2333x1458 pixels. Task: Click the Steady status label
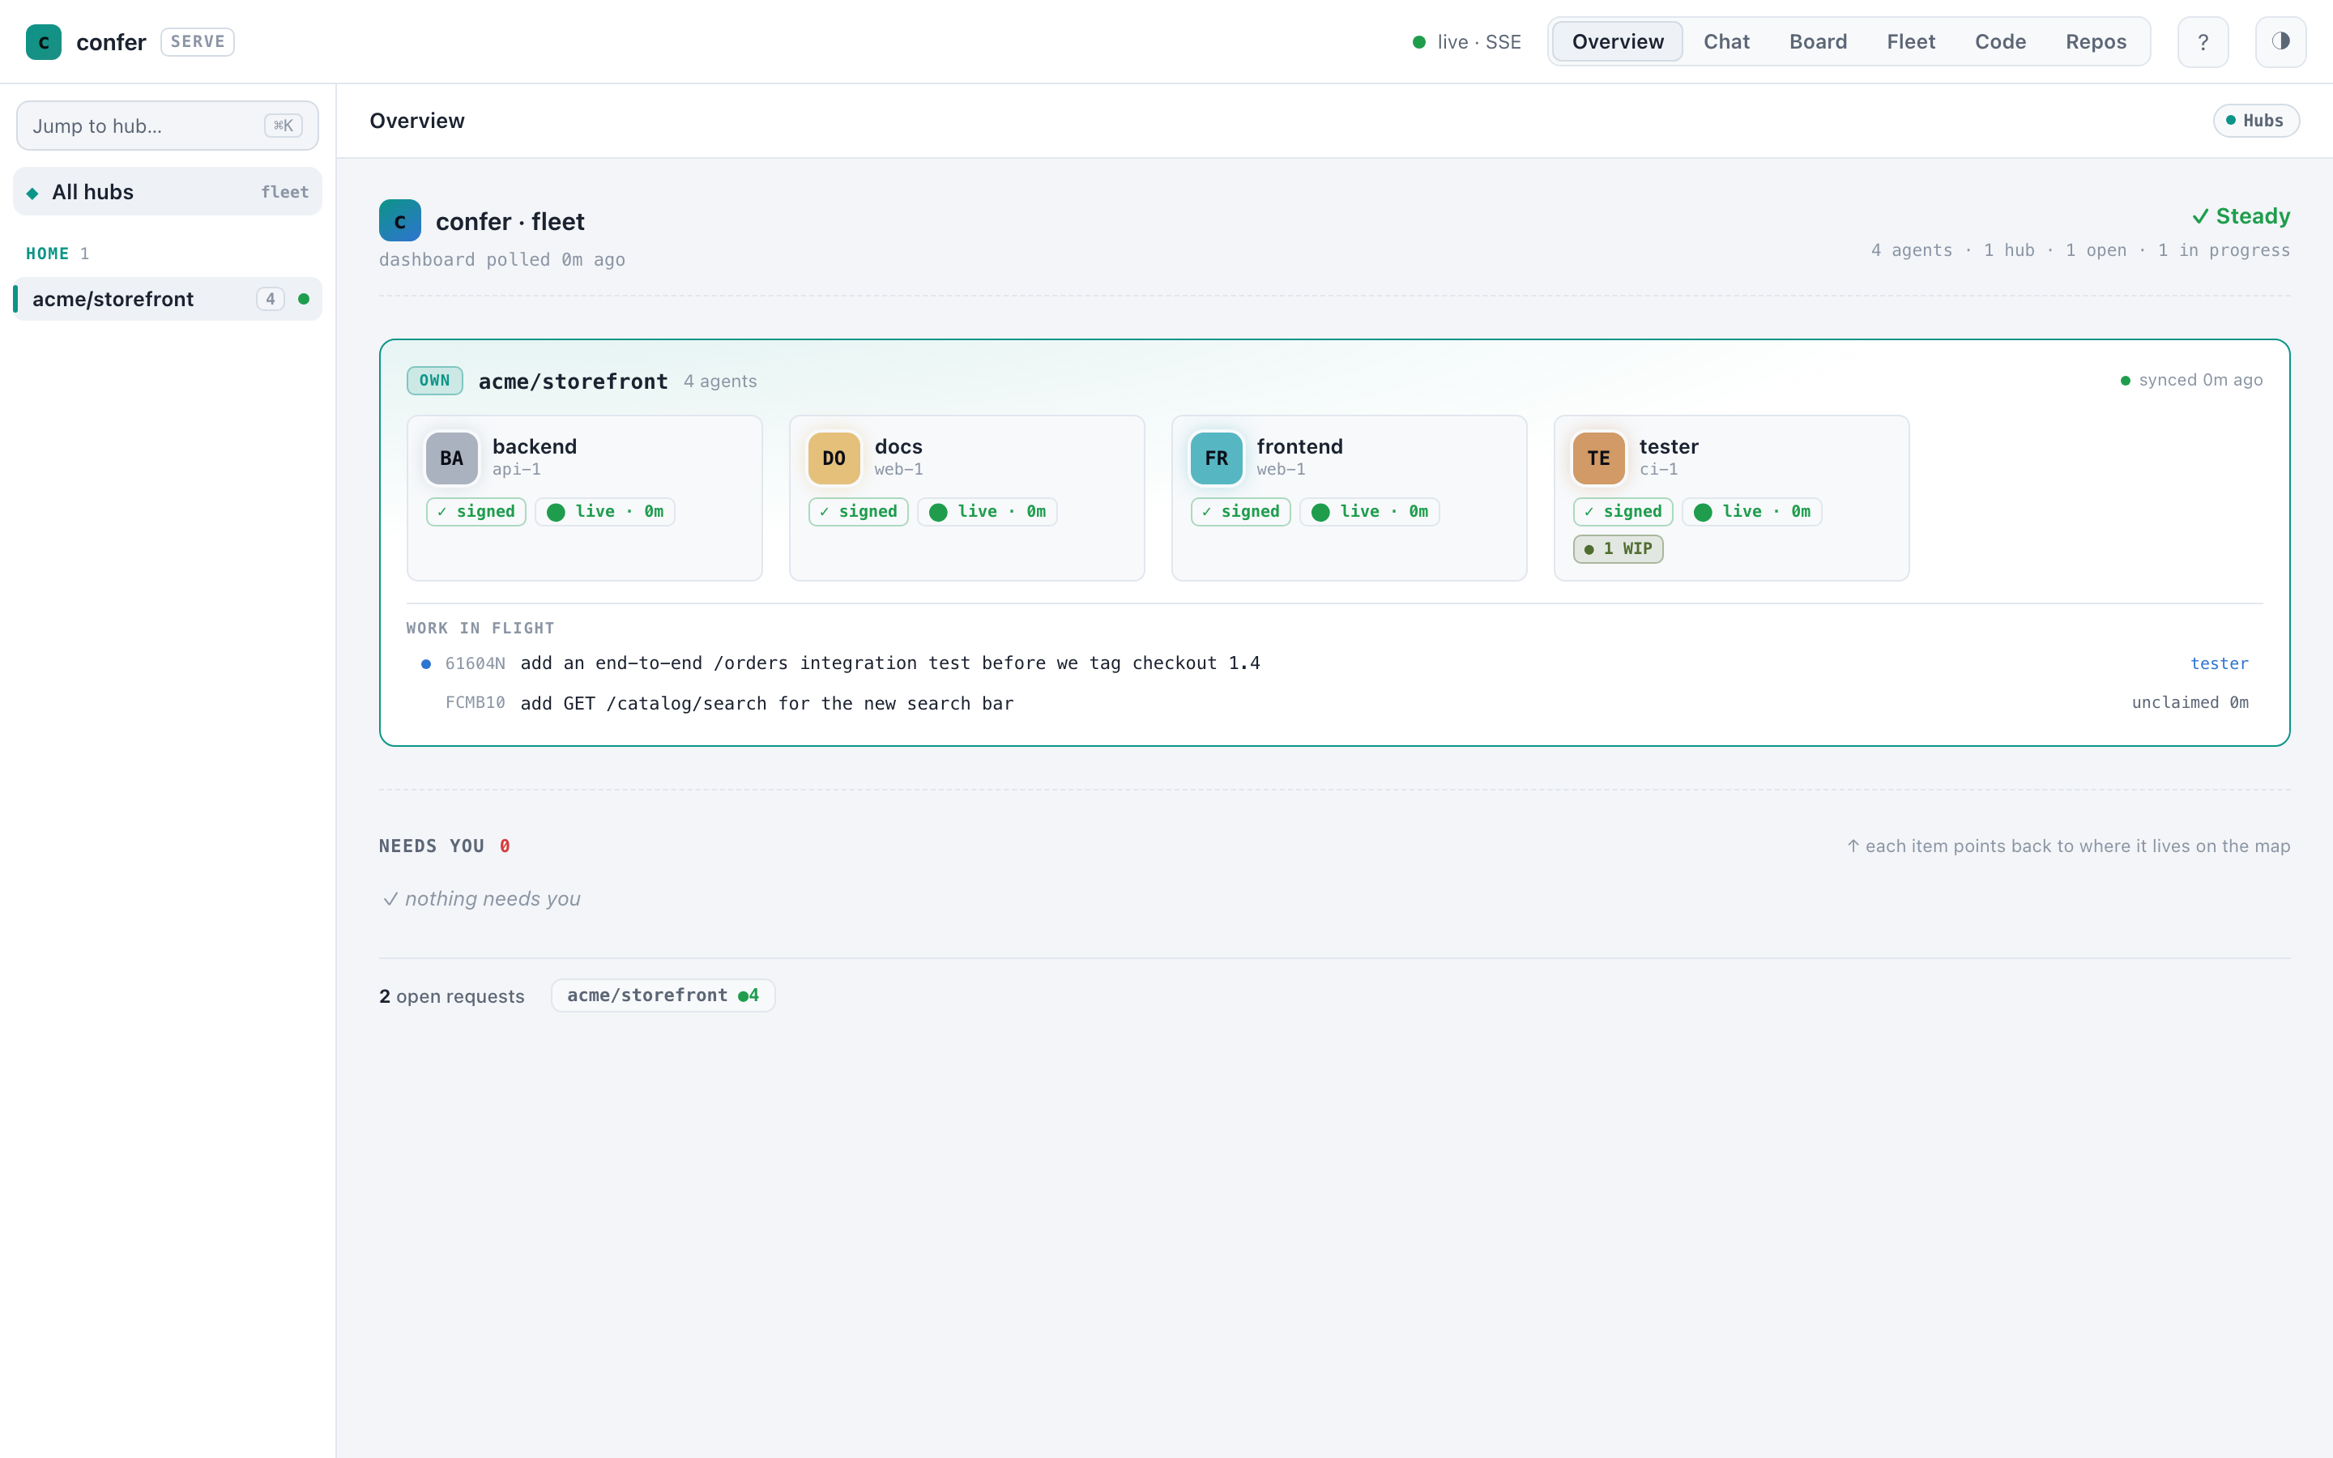[x=2241, y=216]
